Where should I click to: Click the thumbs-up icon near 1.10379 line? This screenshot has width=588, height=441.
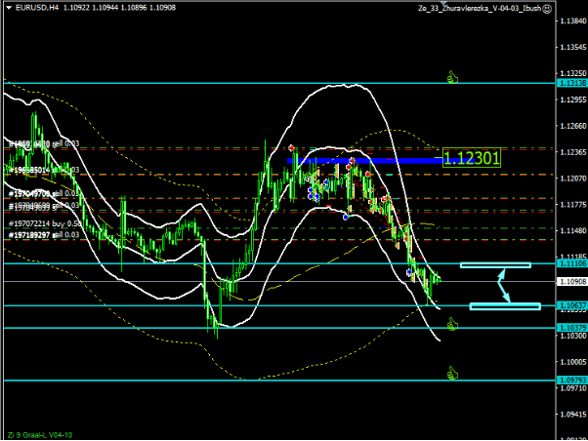pyautogui.click(x=452, y=320)
